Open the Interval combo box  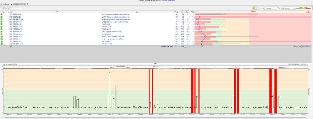click(271, 8)
